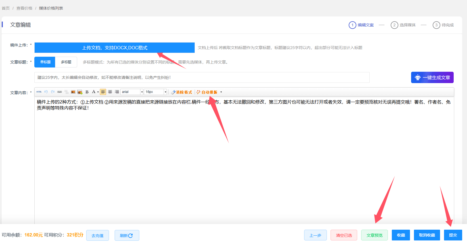Switch to 多标题 title mode
The height and width of the screenshot is (243, 467).
tap(66, 62)
